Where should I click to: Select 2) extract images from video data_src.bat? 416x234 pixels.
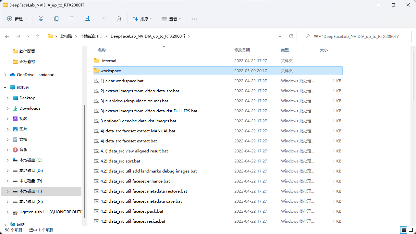pos(140,91)
